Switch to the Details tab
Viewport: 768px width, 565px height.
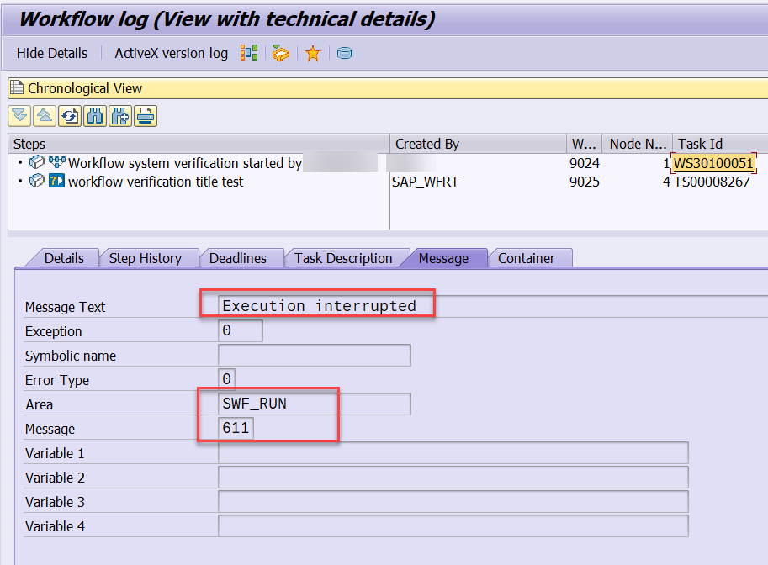click(64, 258)
